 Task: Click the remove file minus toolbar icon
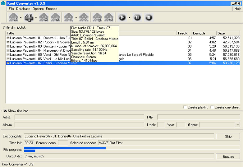point(44,17)
